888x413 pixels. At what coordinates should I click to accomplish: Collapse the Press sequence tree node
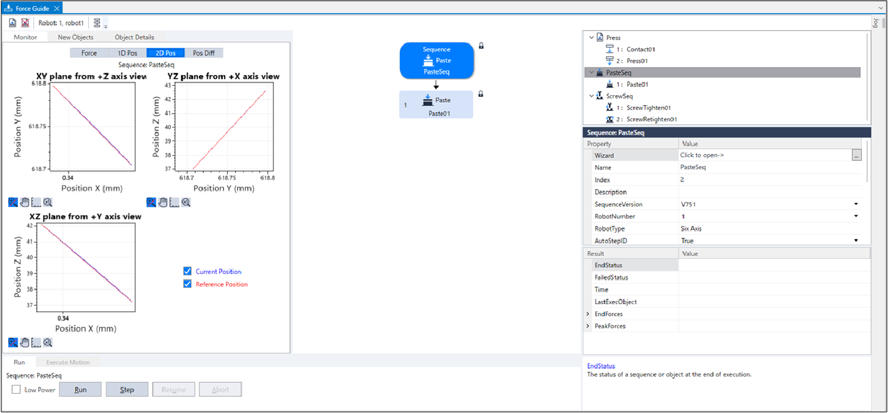(591, 38)
